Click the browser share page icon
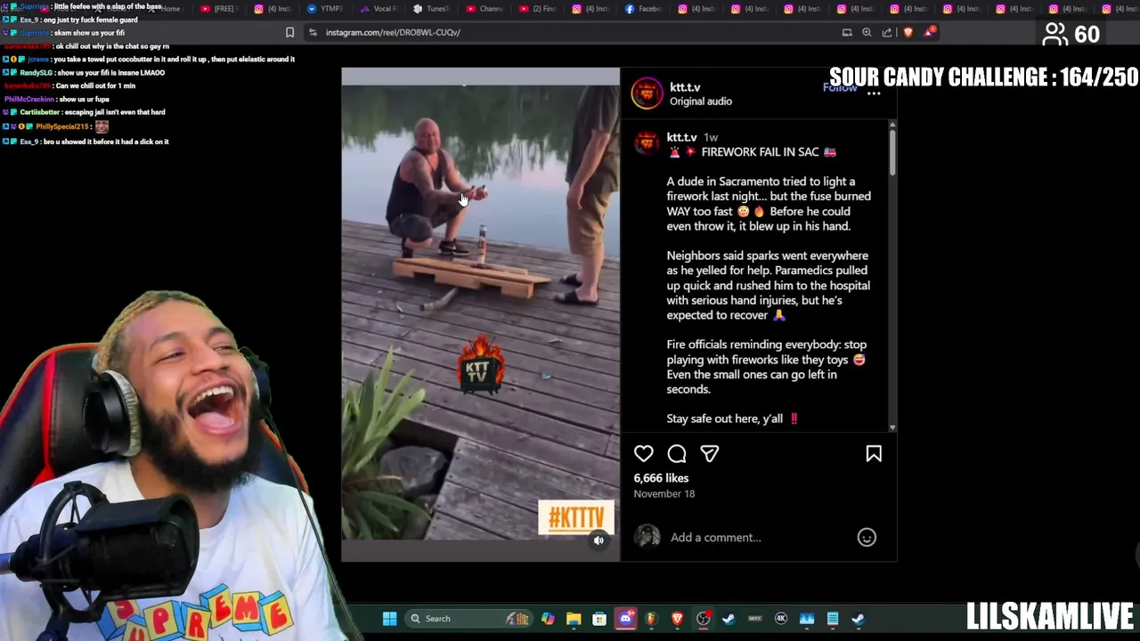Image resolution: width=1140 pixels, height=641 pixels. tap(887, 32)
